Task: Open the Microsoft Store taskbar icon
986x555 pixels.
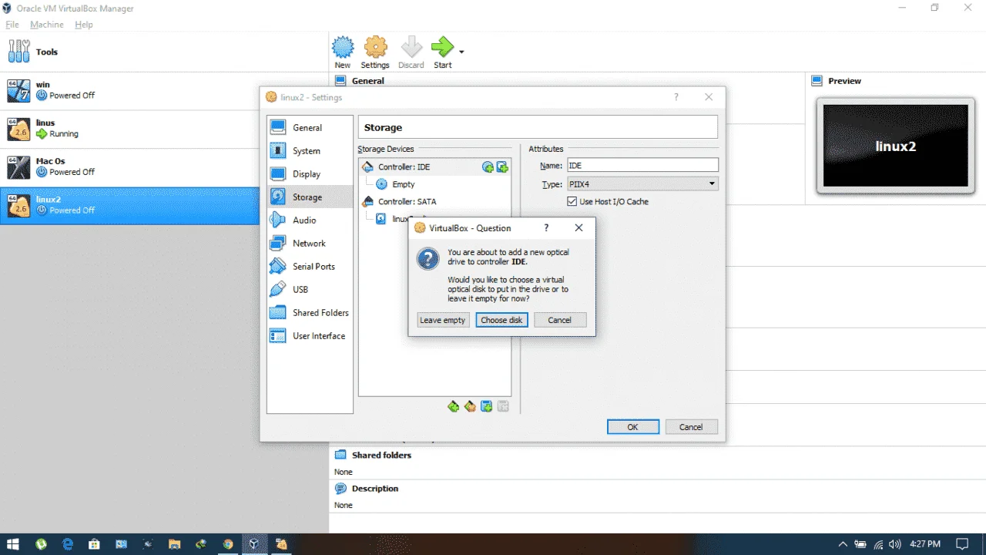Action: pyautogui.click(x=94, y=544)
